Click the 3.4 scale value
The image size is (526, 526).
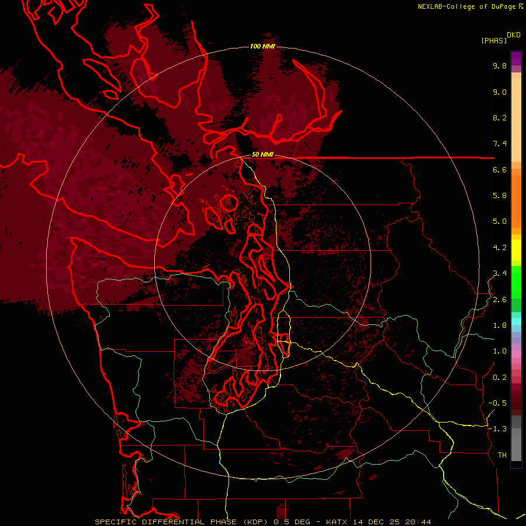[x=500, y=274]
